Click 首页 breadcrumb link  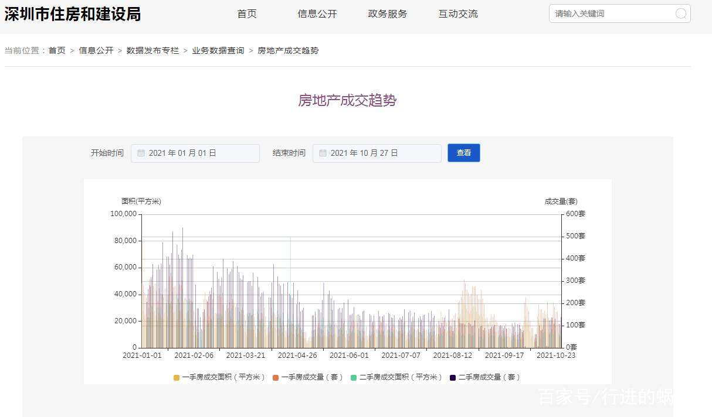[x=57, y=50]
